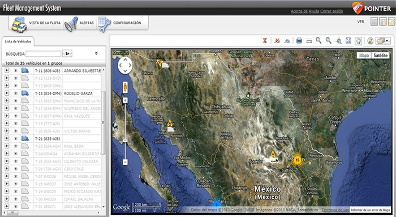Click Informar de un error de Maps
Image resolution: width=396 pixels, height=217 pixels.
371,210
